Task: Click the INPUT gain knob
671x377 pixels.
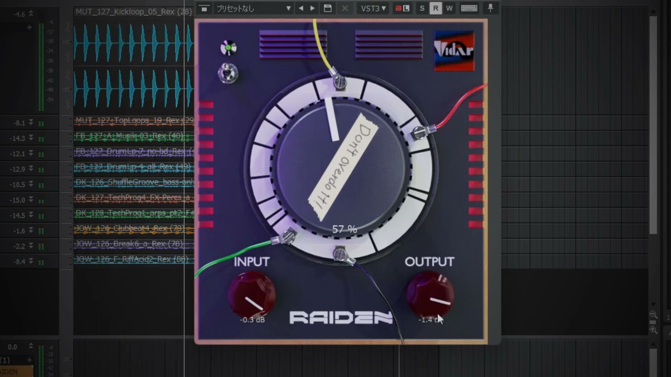Action: click(x=252, y=294)
